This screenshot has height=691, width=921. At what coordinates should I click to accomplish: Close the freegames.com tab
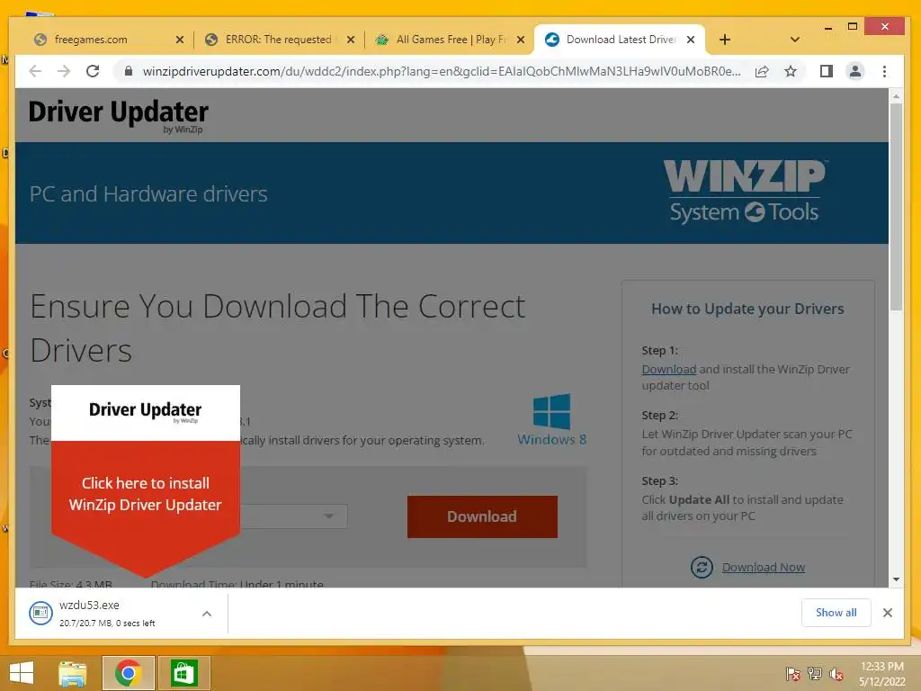tap(180, 40)
